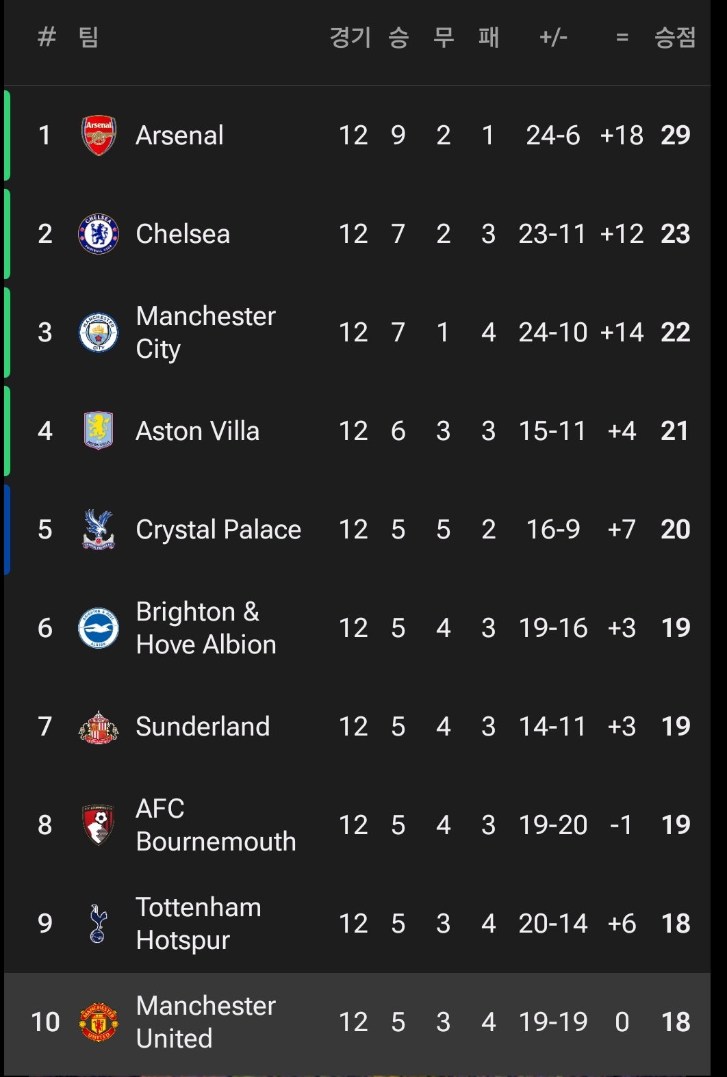727x1077 pixels.
Task: Open the Chelsea team name link
Action: point(183,234)
